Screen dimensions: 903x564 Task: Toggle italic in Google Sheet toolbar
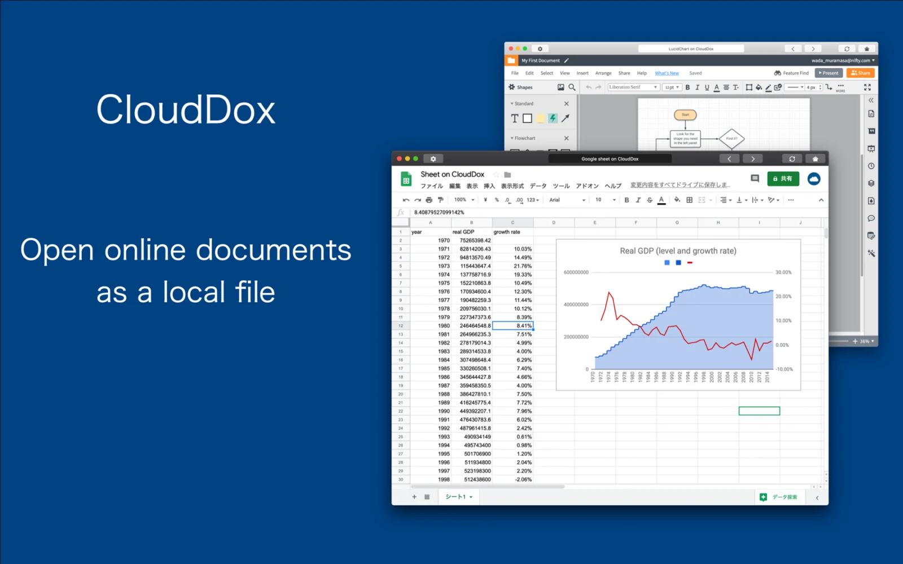(x=638, y=200)
